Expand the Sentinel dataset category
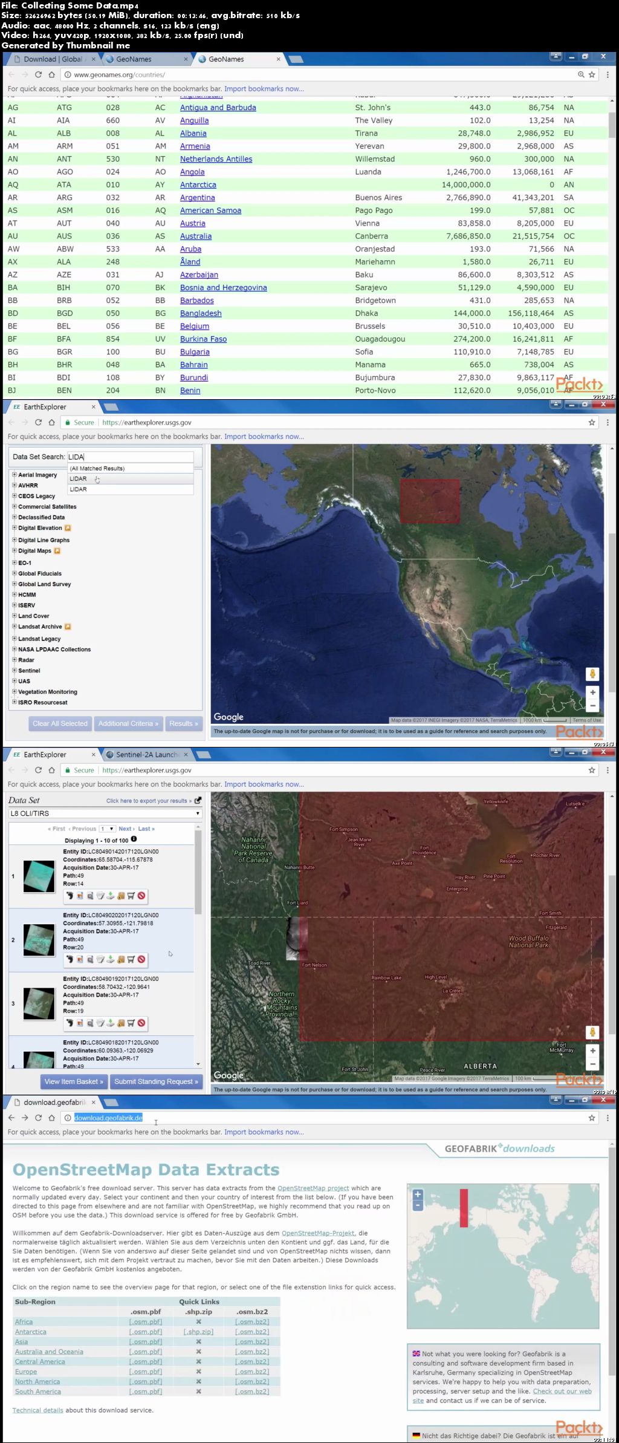619x1443 pixels. coord(14,670)
